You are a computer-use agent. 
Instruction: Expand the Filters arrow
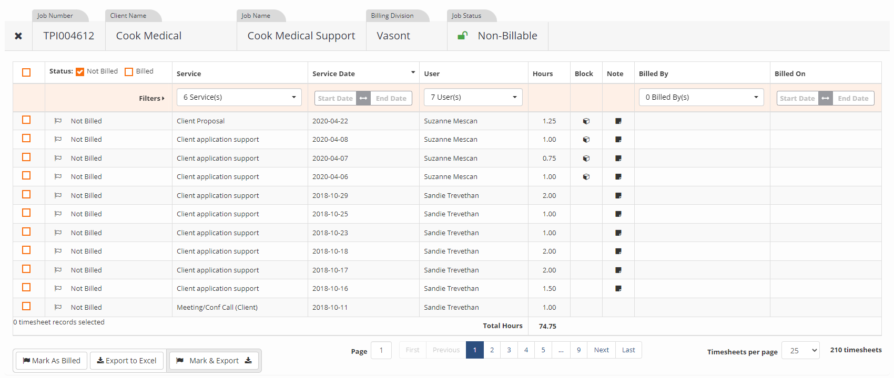pos(163,99)
